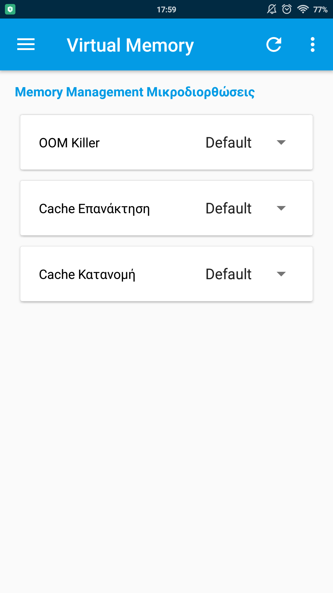The height and width of the screenshot is (593, 333).
Task: Tap the green shield notification icon
Action: pyautogui.click(x=10, y=10)
